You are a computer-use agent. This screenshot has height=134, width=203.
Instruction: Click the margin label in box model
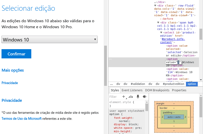click(x=160, y=104)
